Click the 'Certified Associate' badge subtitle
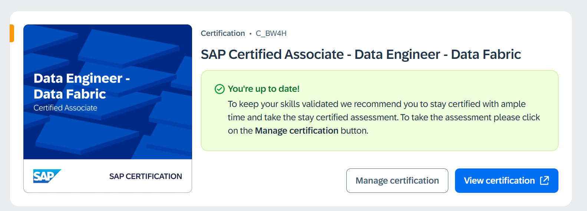 coord(65,108)
